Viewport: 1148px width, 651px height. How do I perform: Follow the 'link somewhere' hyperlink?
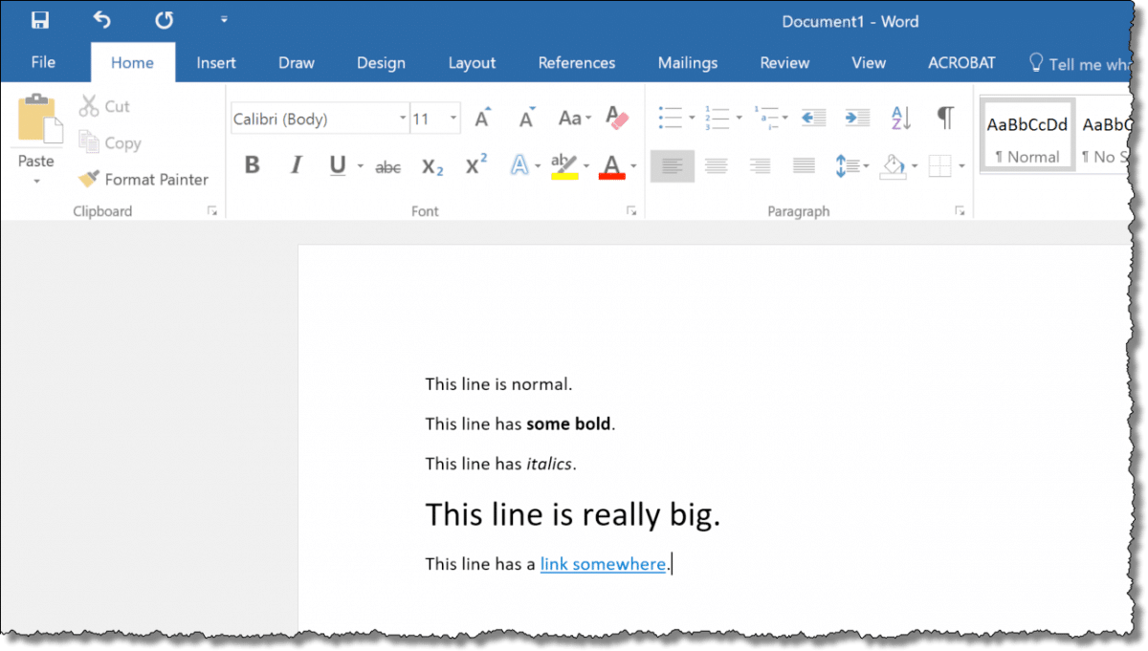(x=603, y=564)
